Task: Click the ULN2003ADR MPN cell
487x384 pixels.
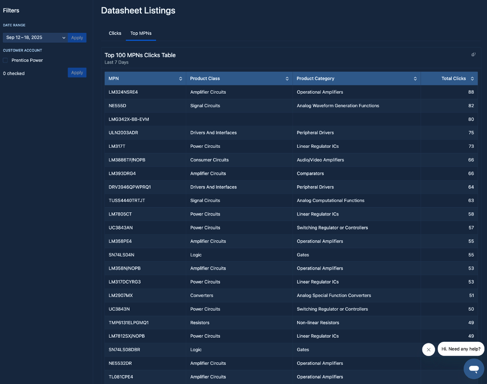Action: [123, 133]
